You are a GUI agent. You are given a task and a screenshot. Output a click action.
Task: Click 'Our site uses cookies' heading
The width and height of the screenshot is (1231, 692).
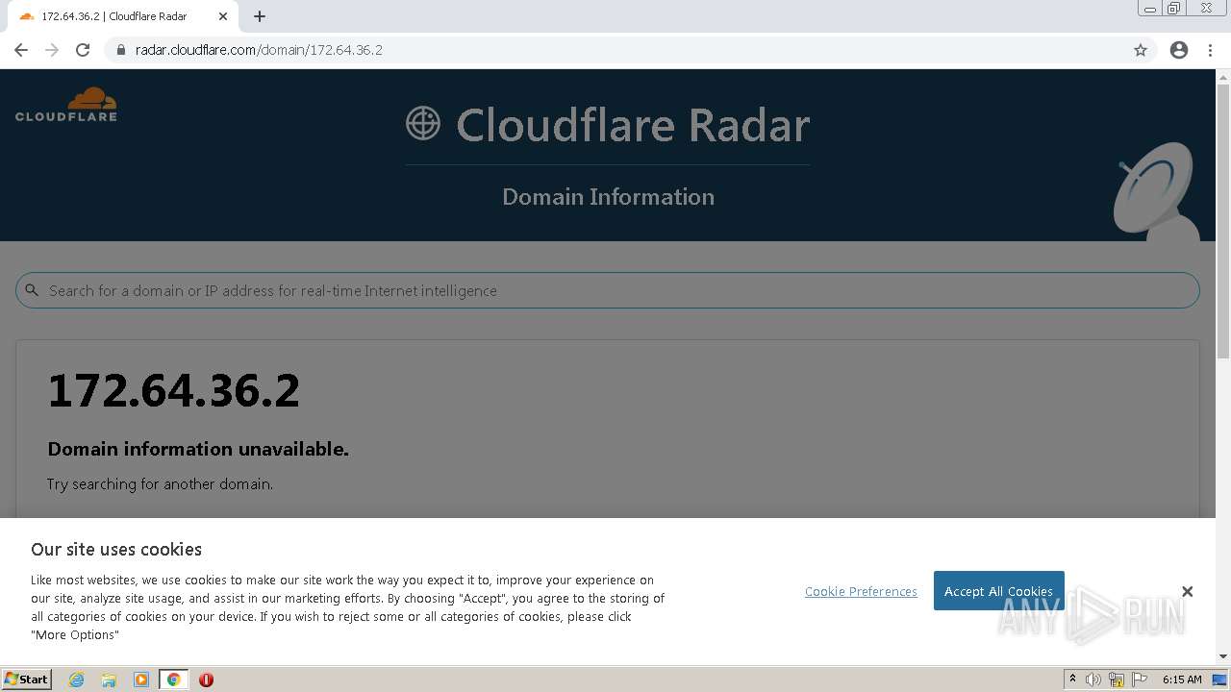click(x=116, y=550)
